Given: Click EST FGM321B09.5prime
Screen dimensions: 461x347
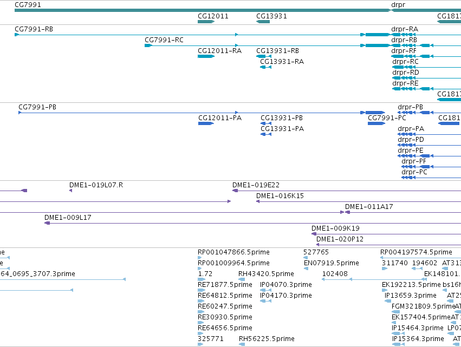Looking at the screenshot, I should click(x=424, y=307).
